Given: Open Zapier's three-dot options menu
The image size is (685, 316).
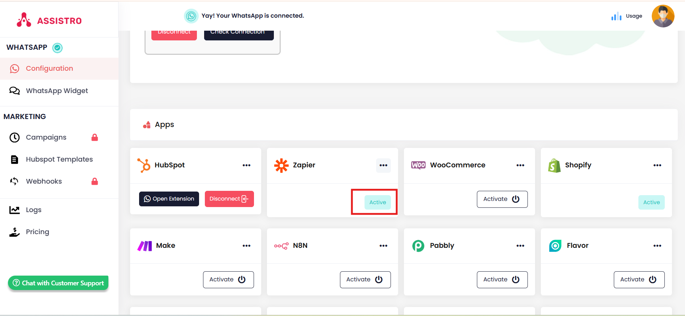Looking at the screenshot, I should click(x=383, y=165).
